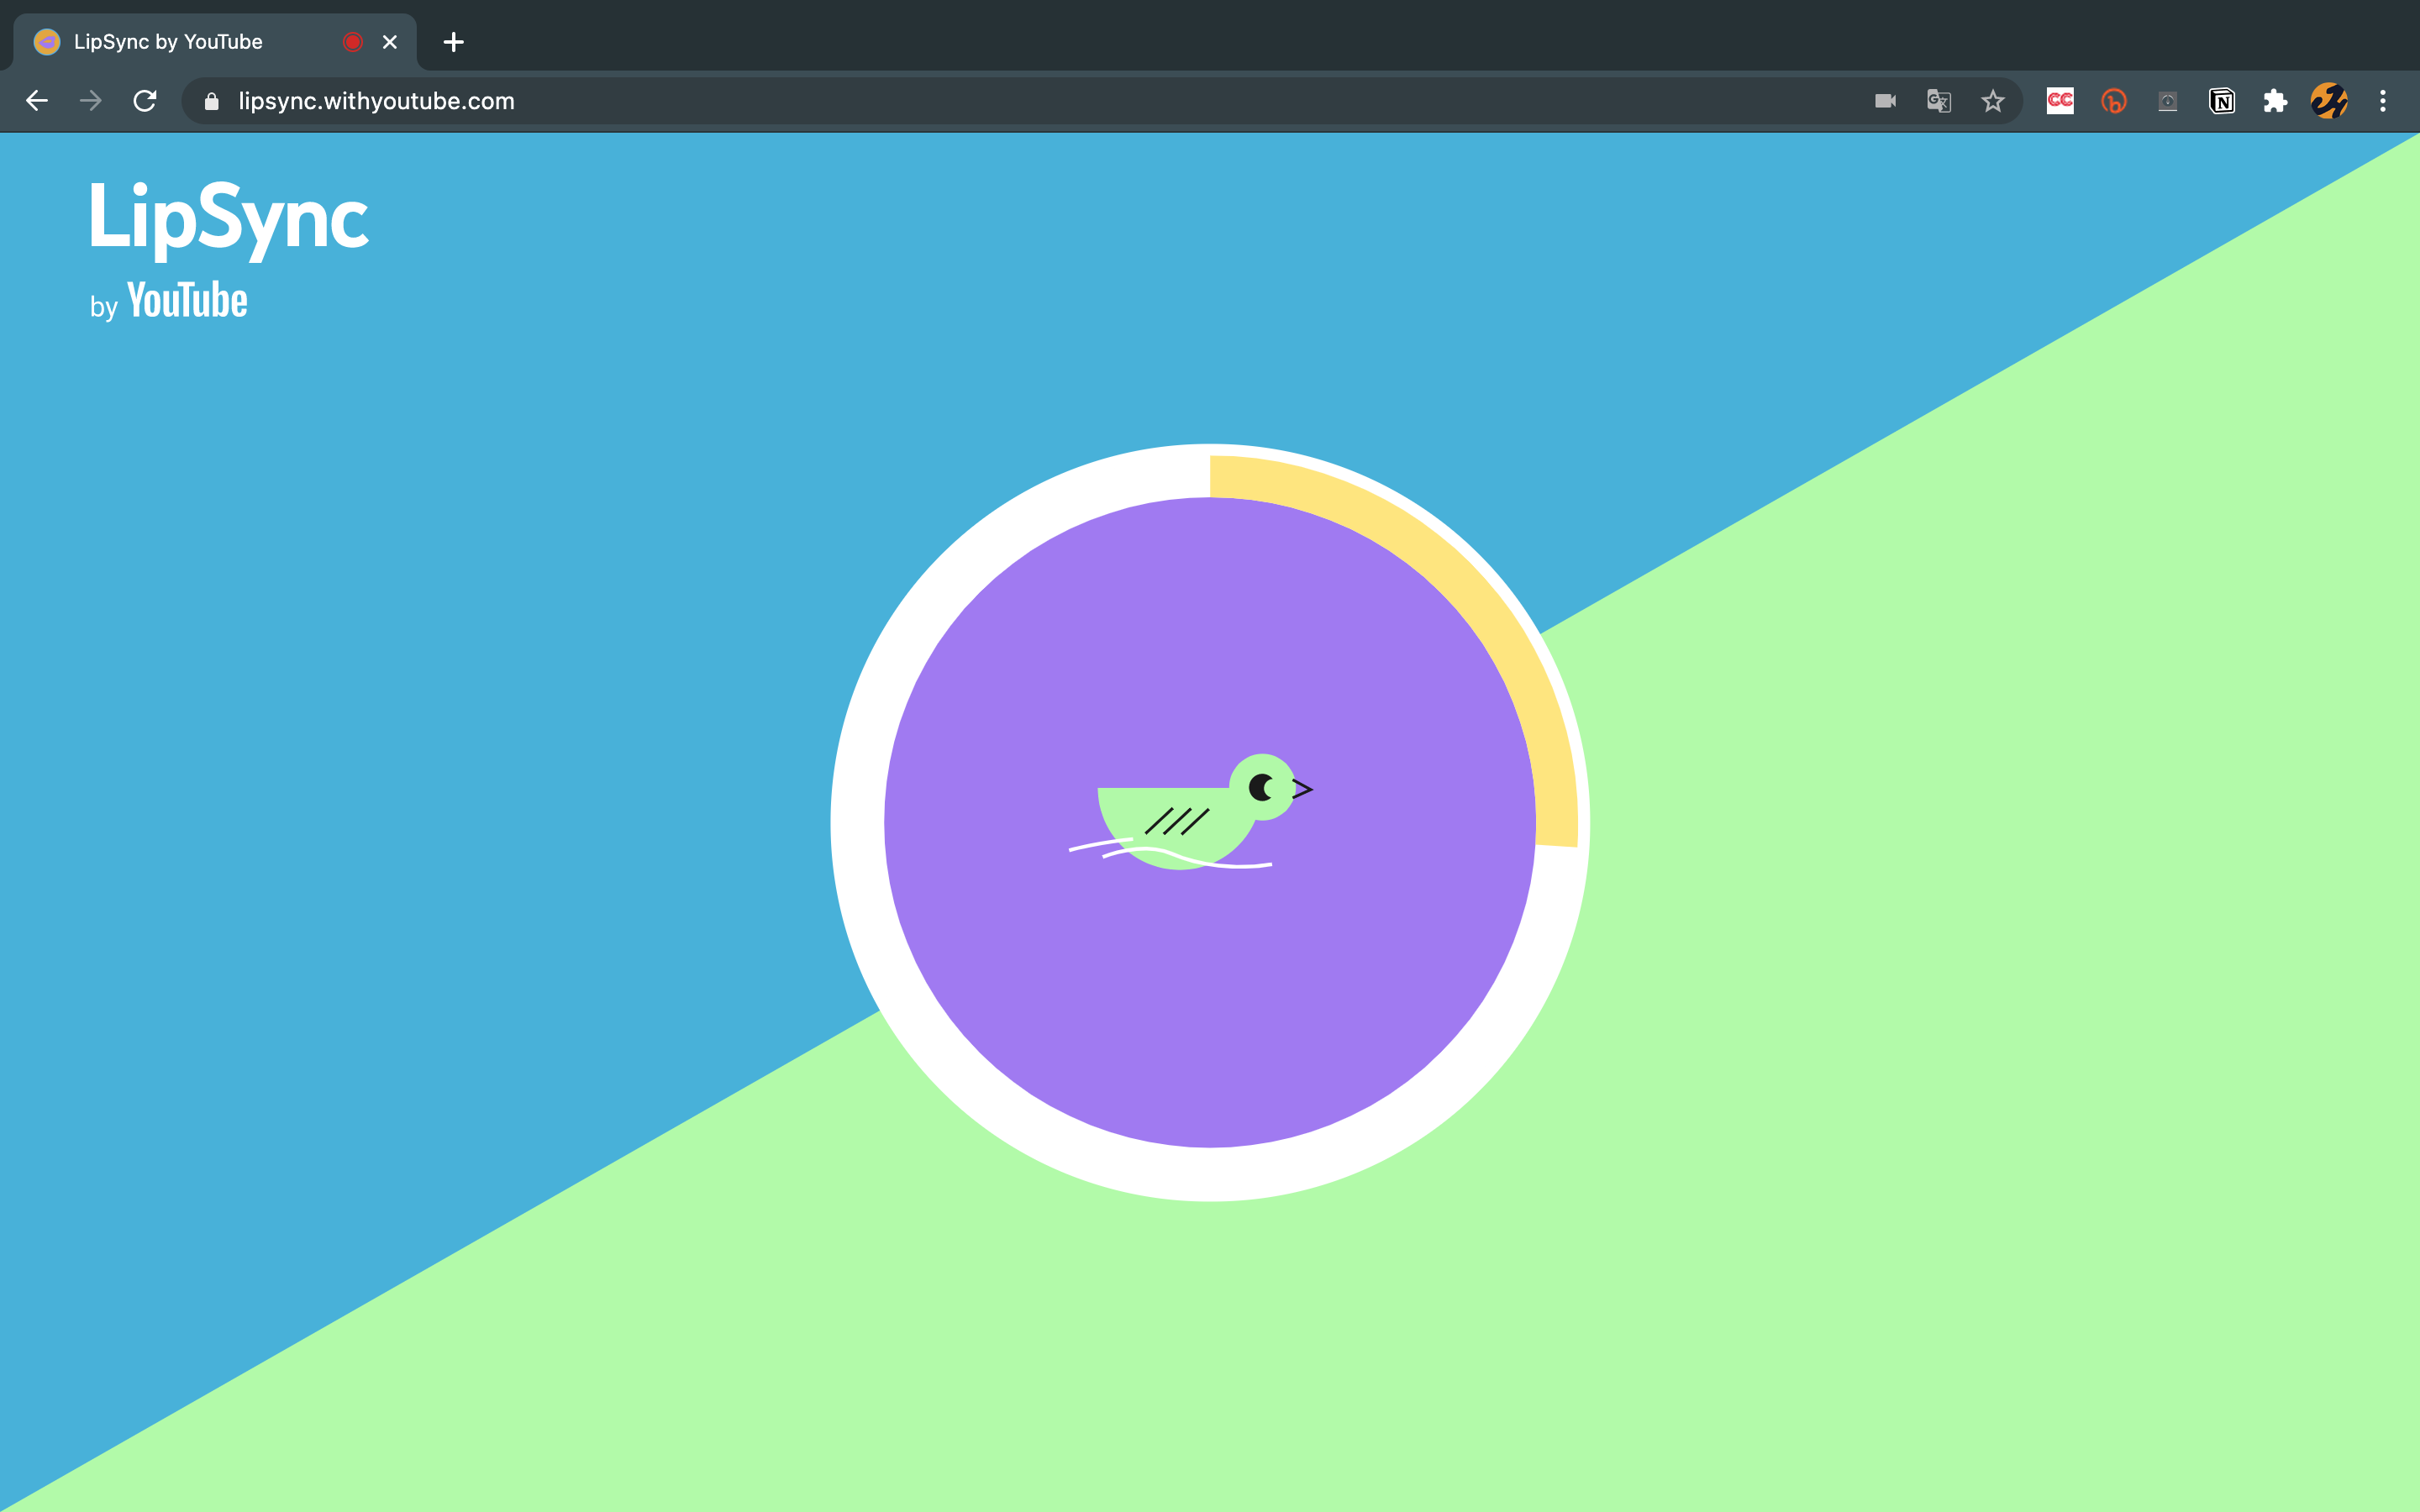This screenshot has height=1512, width=2420.
Task: Click the Notion extension icon
Action: point(2221,101)
